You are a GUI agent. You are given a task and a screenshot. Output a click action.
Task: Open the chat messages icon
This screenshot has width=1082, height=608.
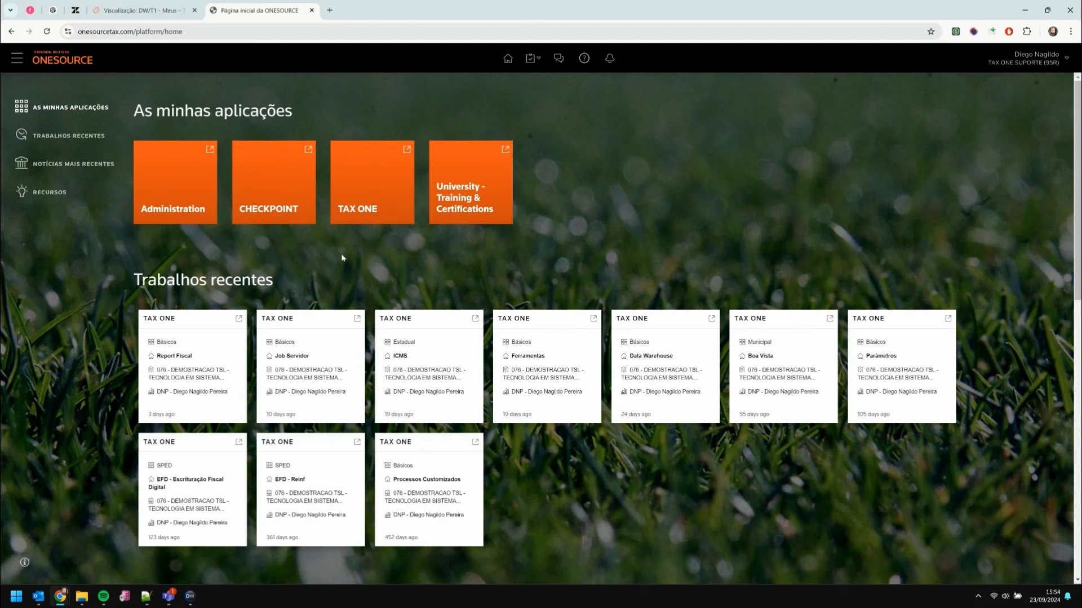coord(558,58)
